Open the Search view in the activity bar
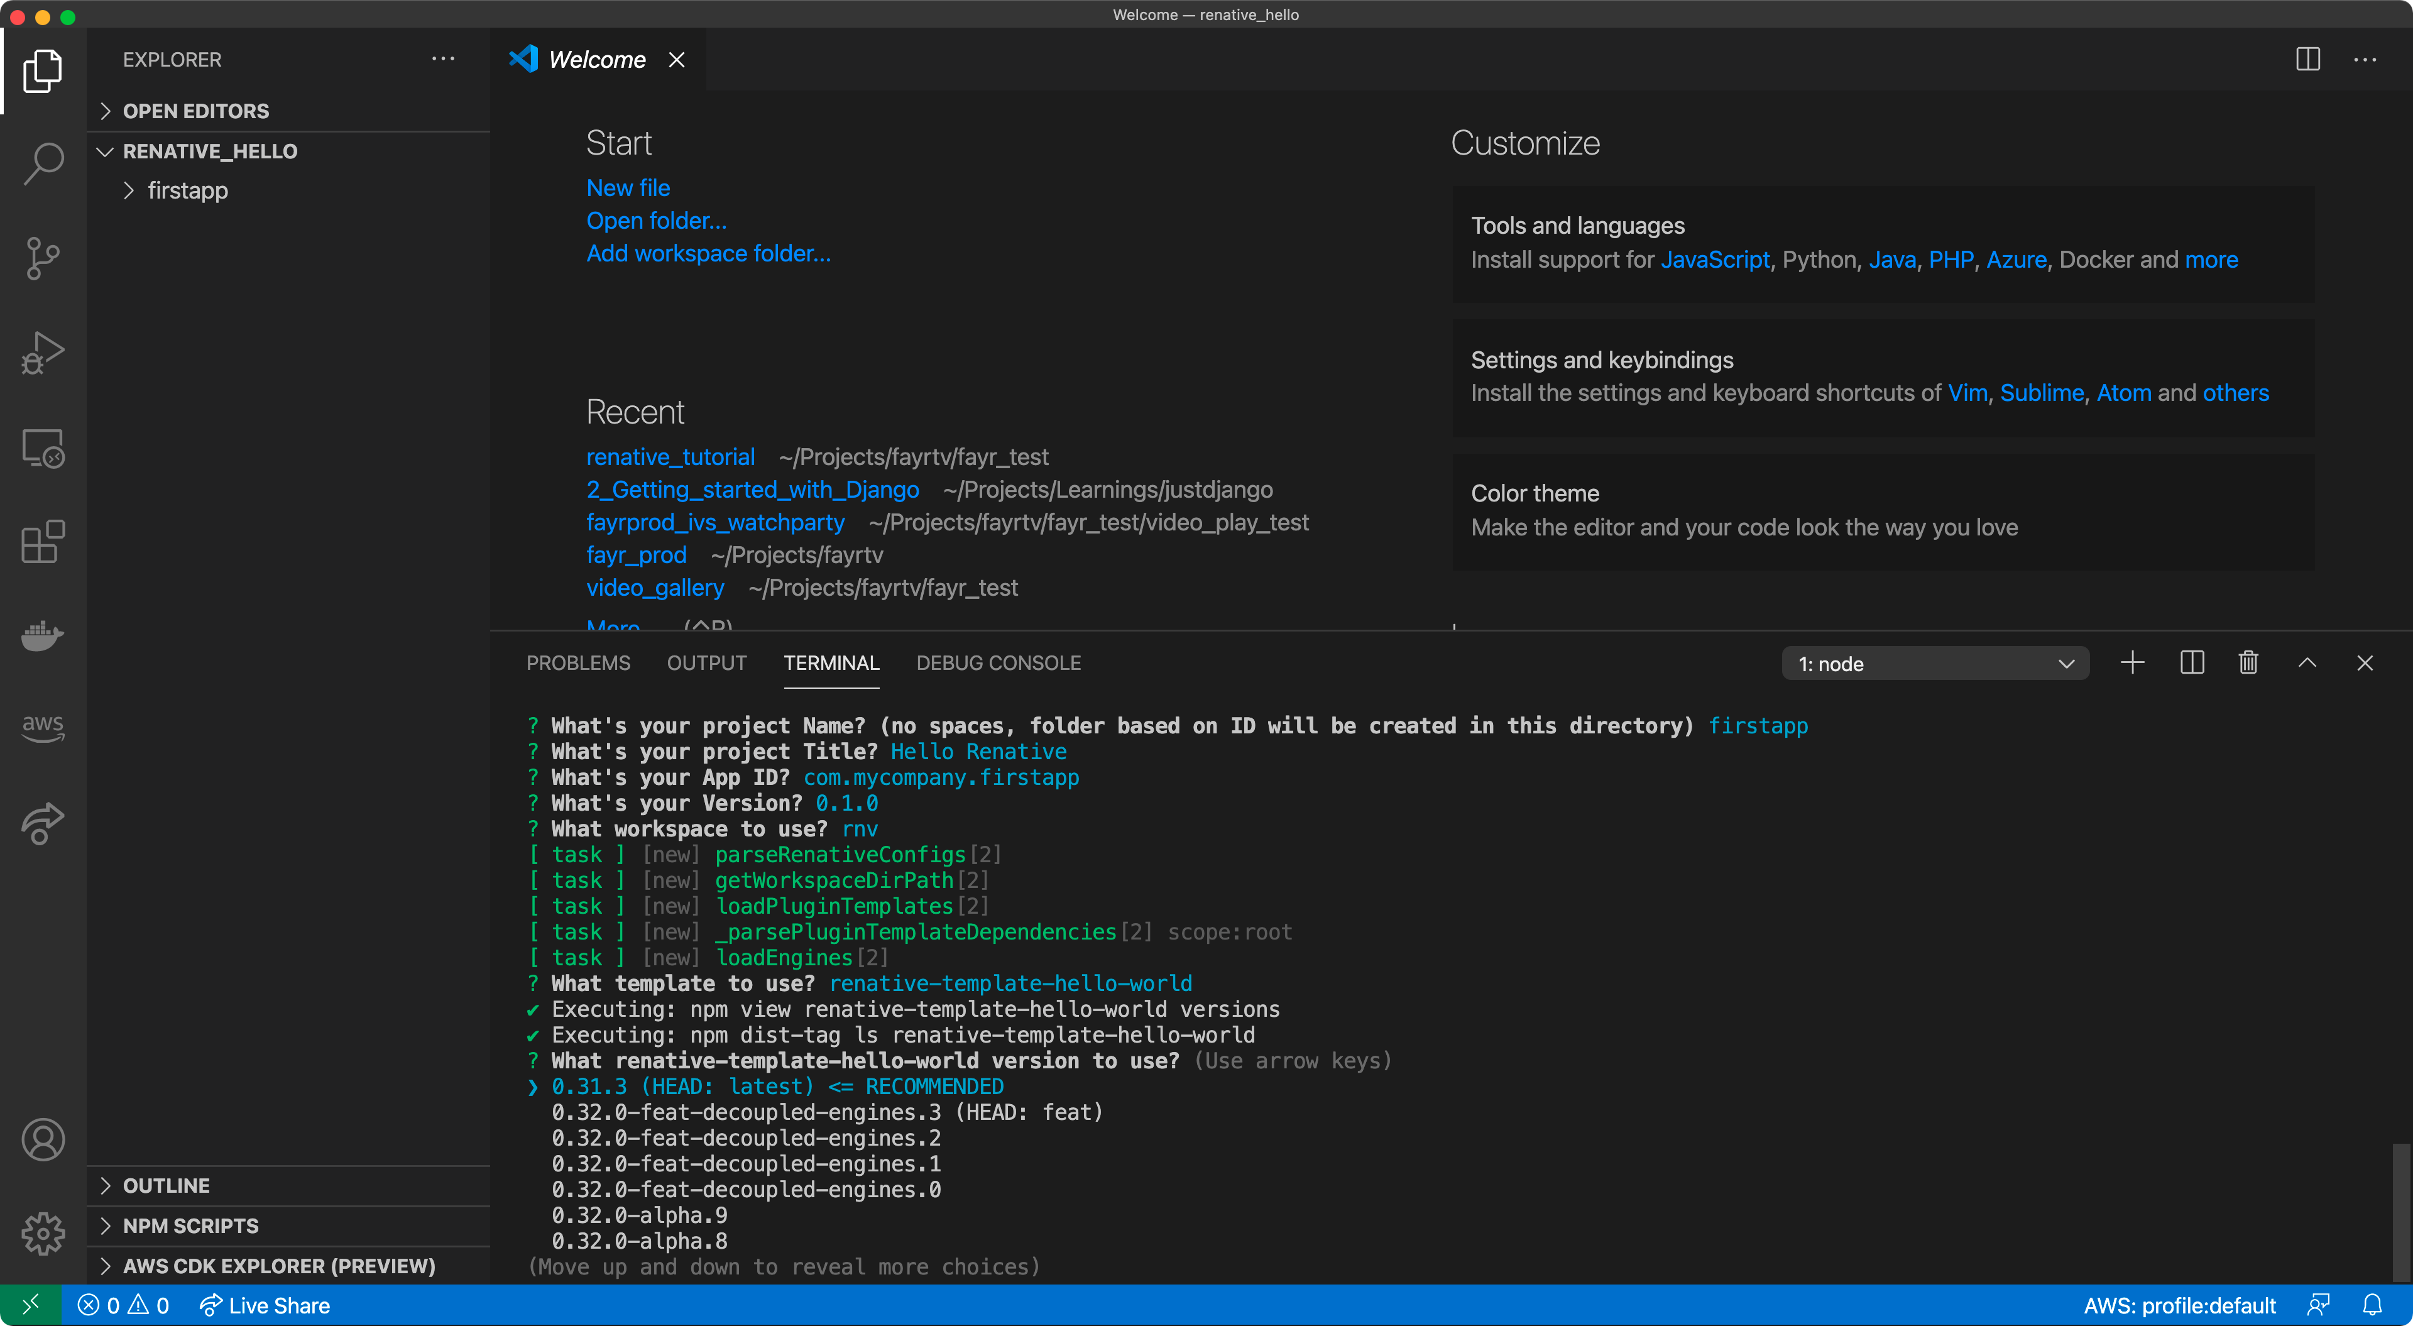This screenshot has height=1326, width=2413. (x=43, y=163)
